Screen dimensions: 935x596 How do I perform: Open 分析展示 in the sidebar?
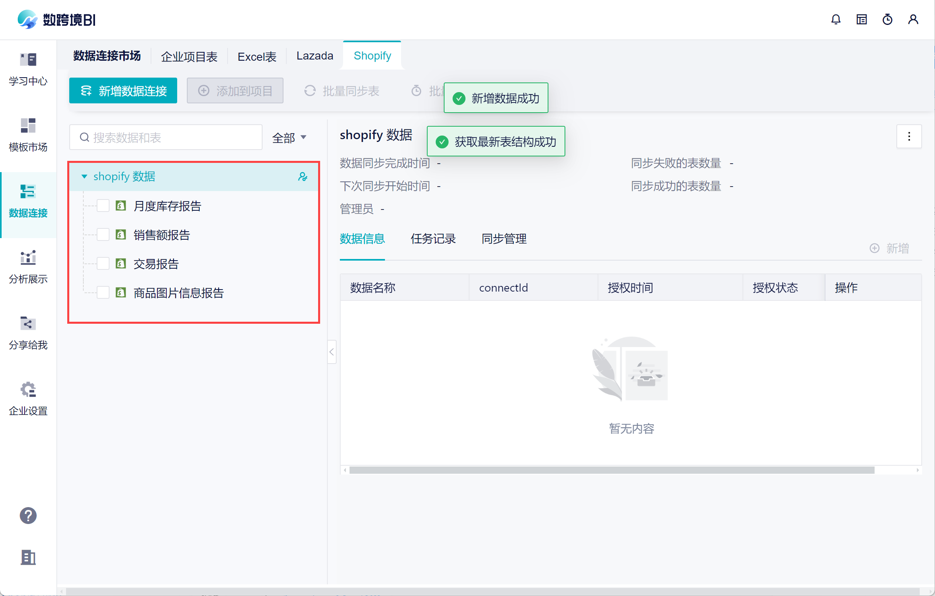[28, 267]
